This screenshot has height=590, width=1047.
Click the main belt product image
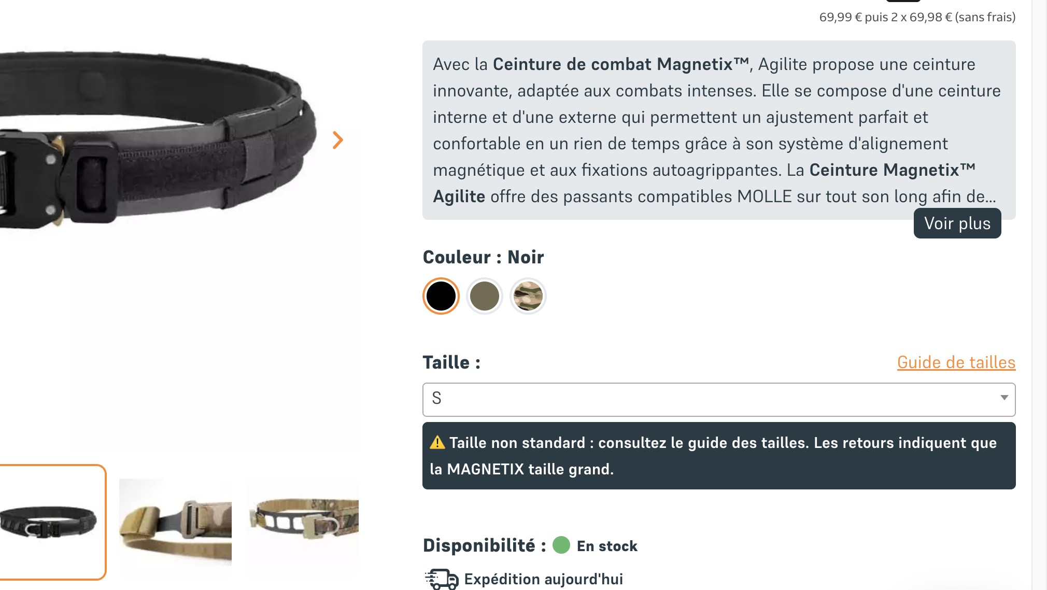coord(155,140)
